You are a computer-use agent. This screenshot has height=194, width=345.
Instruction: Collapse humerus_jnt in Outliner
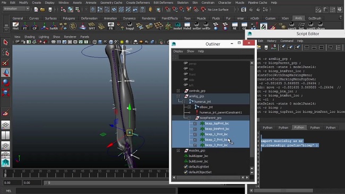tap(184, 102)
